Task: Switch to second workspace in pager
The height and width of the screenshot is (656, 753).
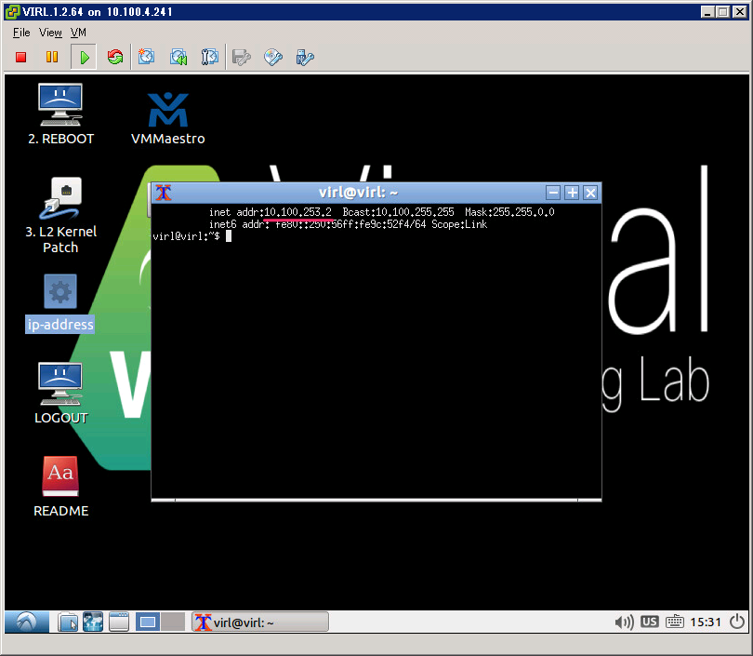Action: point(173,623)
